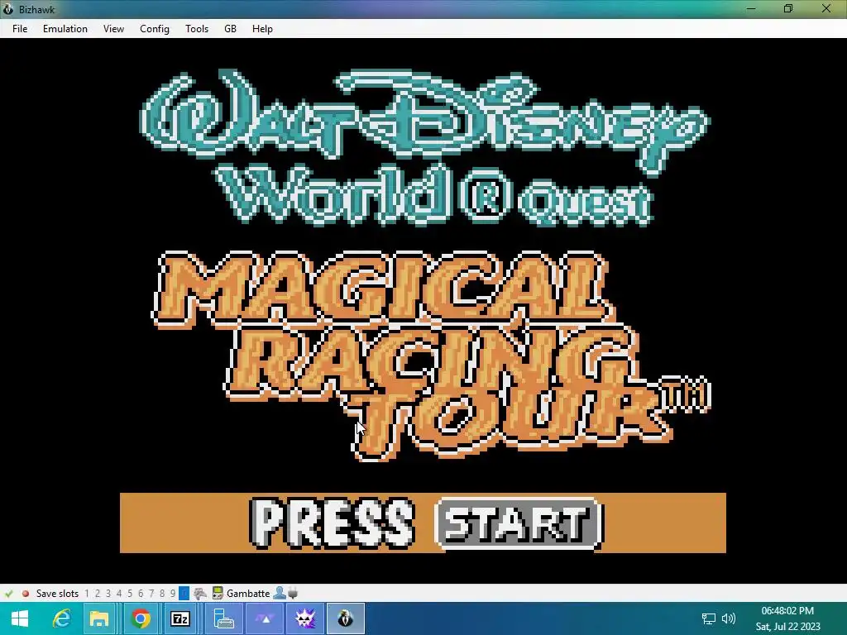Open the computer toolbox taskbar app

click(223, 618)
